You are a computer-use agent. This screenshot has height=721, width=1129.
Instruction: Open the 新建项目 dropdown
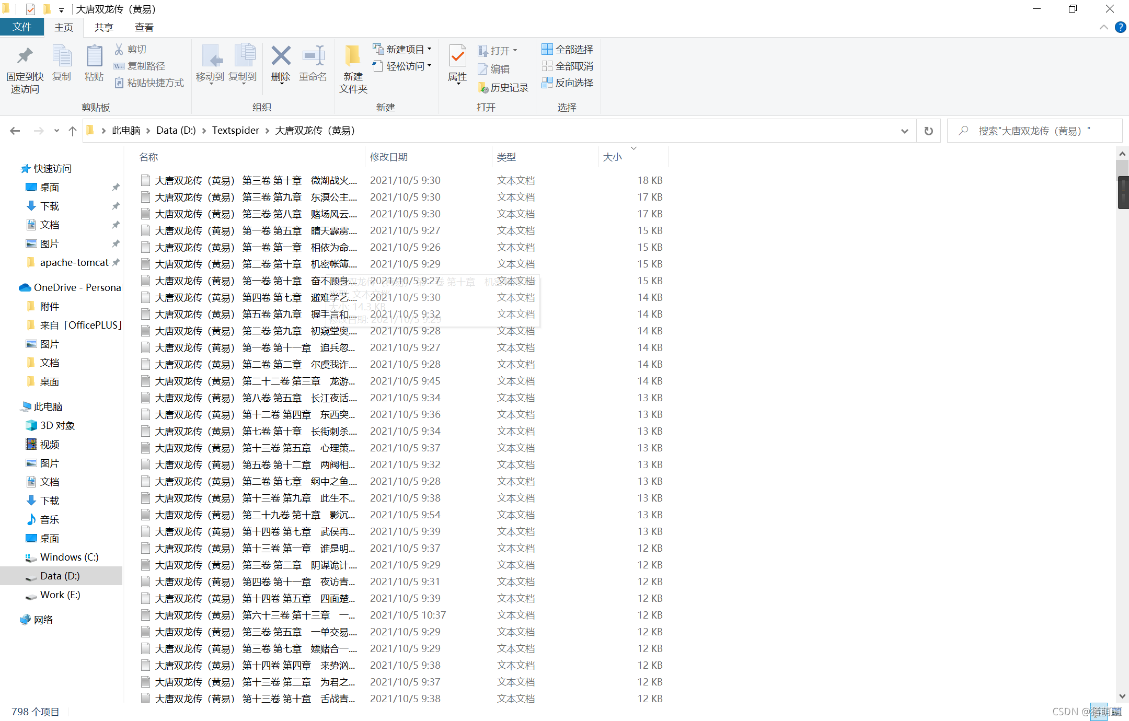pyautogui.click(x=430, y=49)
